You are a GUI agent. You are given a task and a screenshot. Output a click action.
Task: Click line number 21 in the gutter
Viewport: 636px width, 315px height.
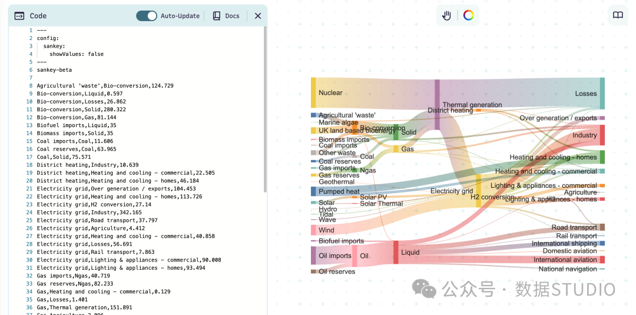point(31,188)
